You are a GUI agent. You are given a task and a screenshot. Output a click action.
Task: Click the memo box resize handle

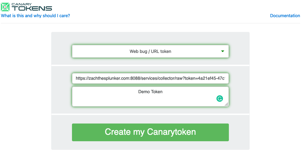pos(226,104)
